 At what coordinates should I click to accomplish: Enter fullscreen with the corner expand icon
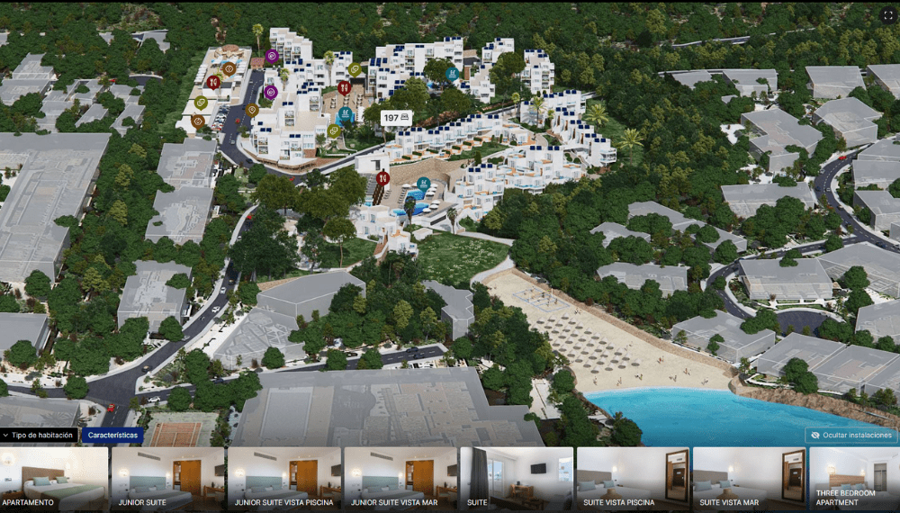coord(888,15)
